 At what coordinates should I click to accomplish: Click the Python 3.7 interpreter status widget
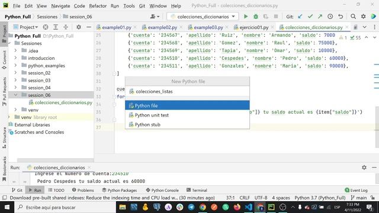click(x=320, y=198)
